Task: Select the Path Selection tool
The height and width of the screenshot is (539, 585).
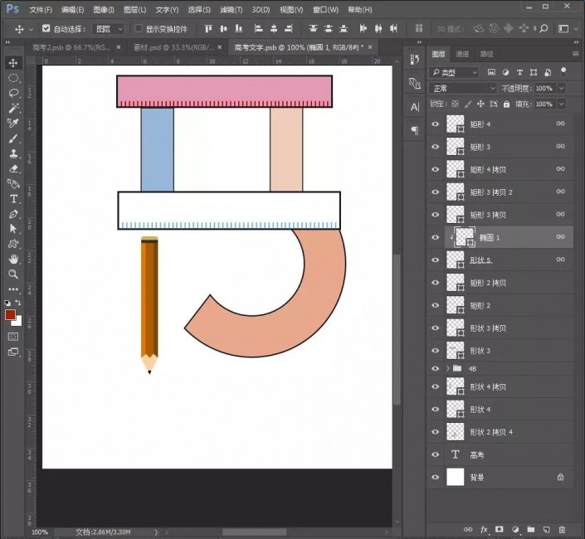Action: tap(13, 229)
